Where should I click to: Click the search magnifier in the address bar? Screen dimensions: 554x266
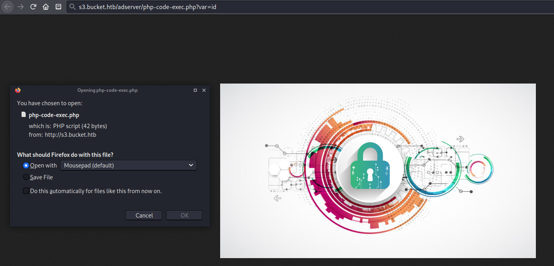[72, 7]
